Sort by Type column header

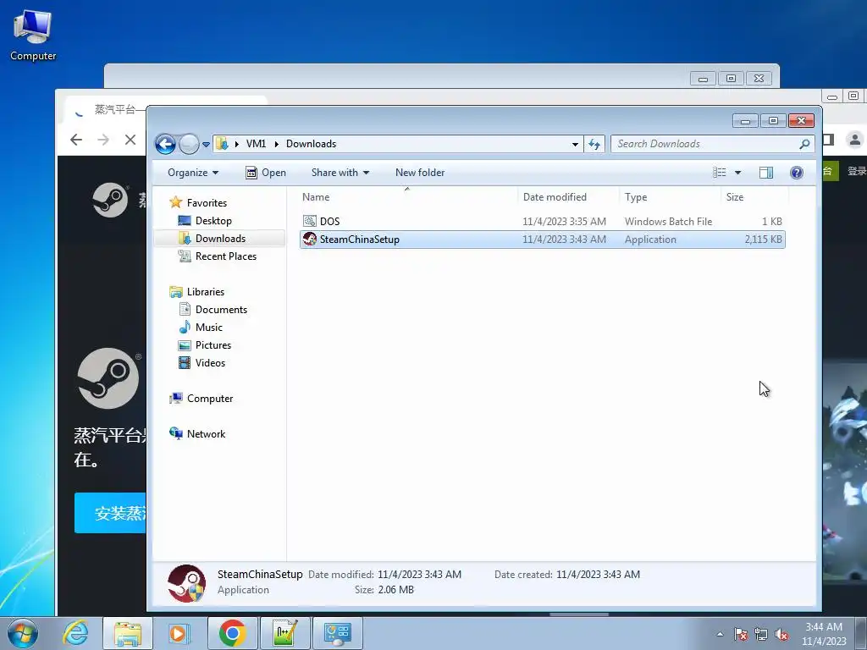pyautogui.click(x=636, y=196)
